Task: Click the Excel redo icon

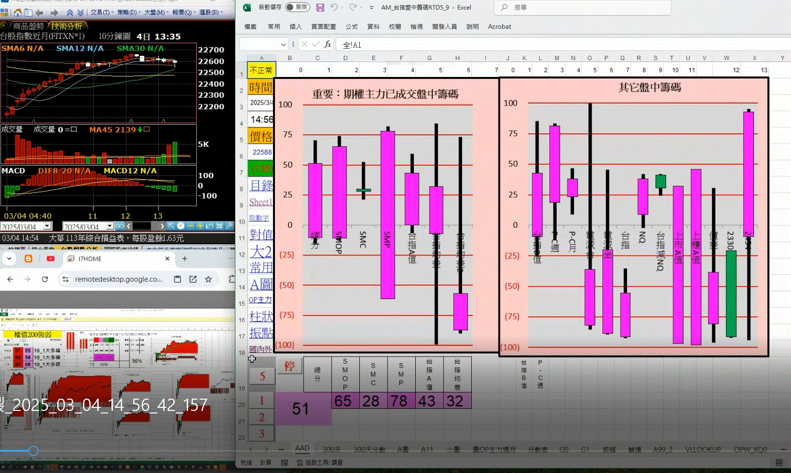Action: click(x=353, y=7)
